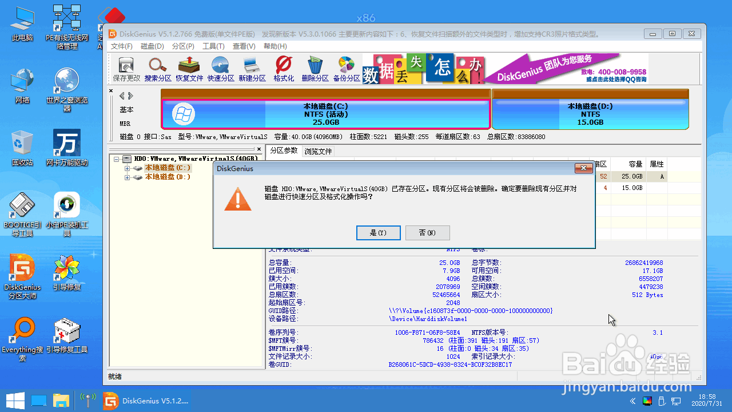Click the 快速分区 toolbar icon
732x412 pixels.
click(221, 69)
